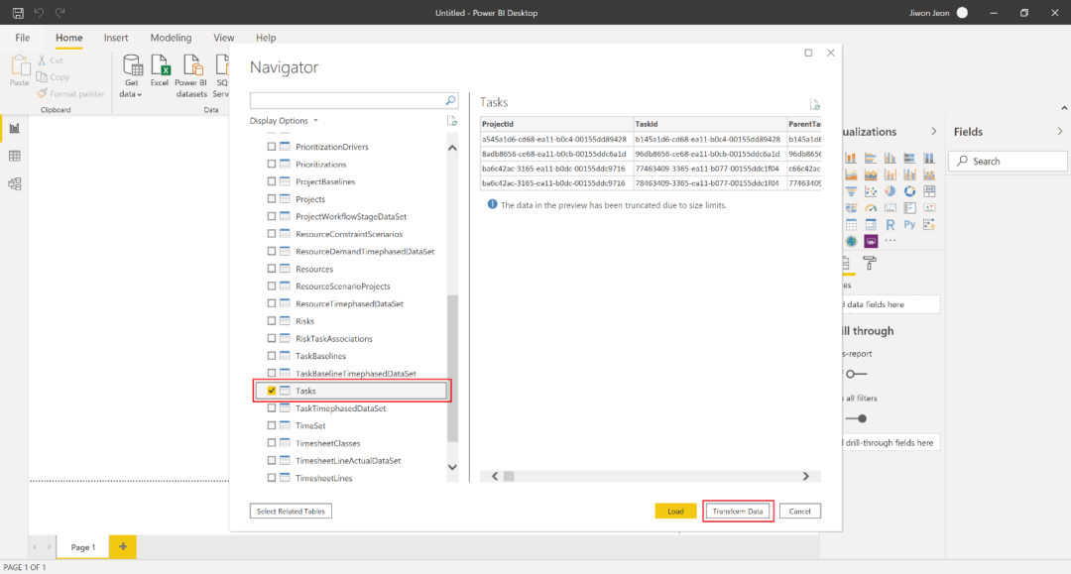Select the R script visual icon
Viewport: 1071px width, 574px height.
(x=891, y=224)
